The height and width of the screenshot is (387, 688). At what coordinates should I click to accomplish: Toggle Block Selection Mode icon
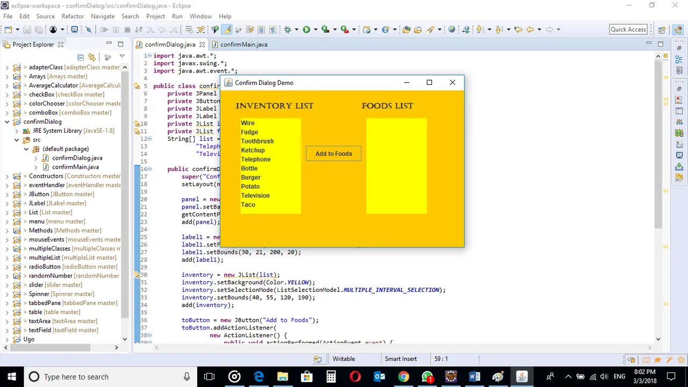click(261, 30)
